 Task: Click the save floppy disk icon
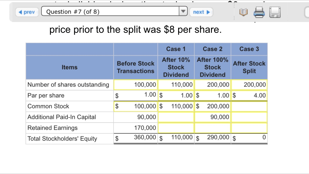(275, 12)
